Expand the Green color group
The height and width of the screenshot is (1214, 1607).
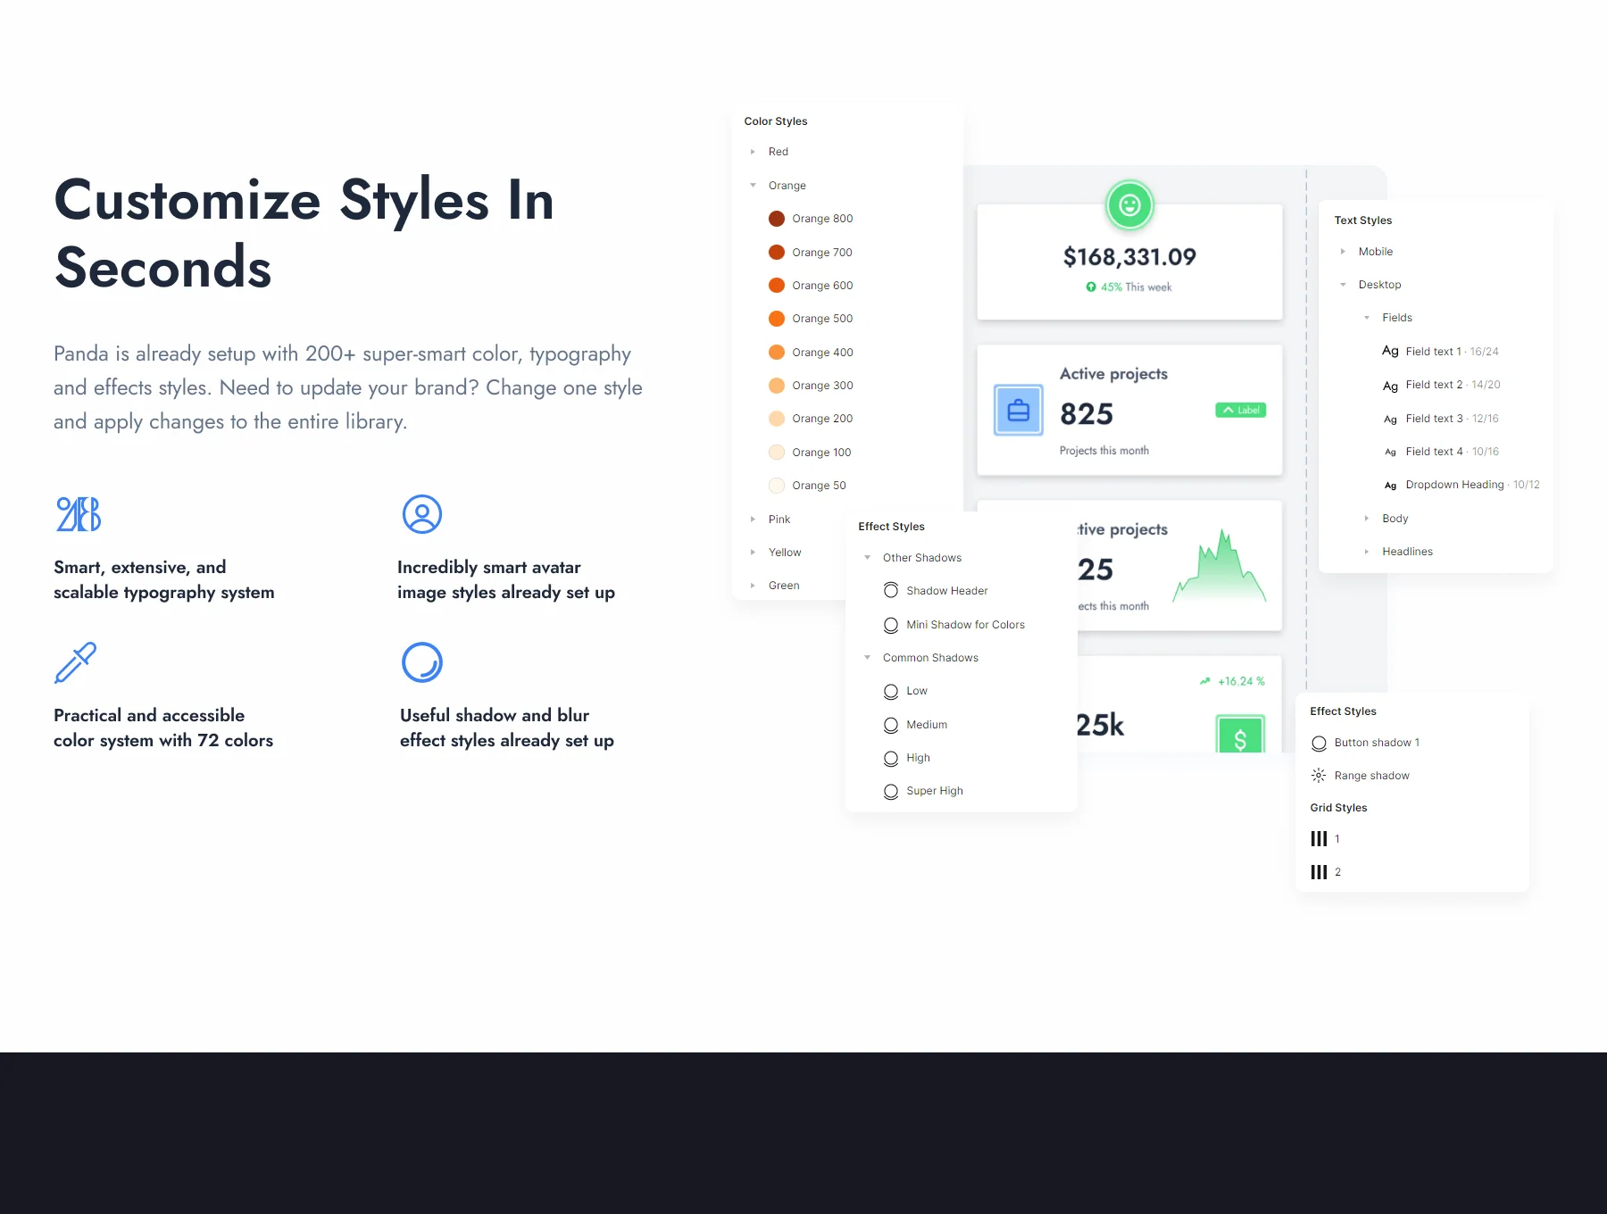[753, 586]
